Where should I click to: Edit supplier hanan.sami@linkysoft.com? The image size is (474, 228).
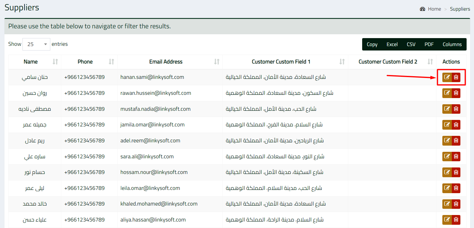[447, 77]
